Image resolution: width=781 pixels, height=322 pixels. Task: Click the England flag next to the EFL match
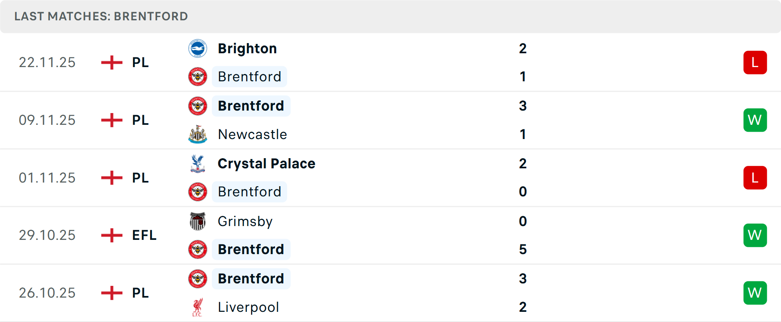[x=111, y=235]
